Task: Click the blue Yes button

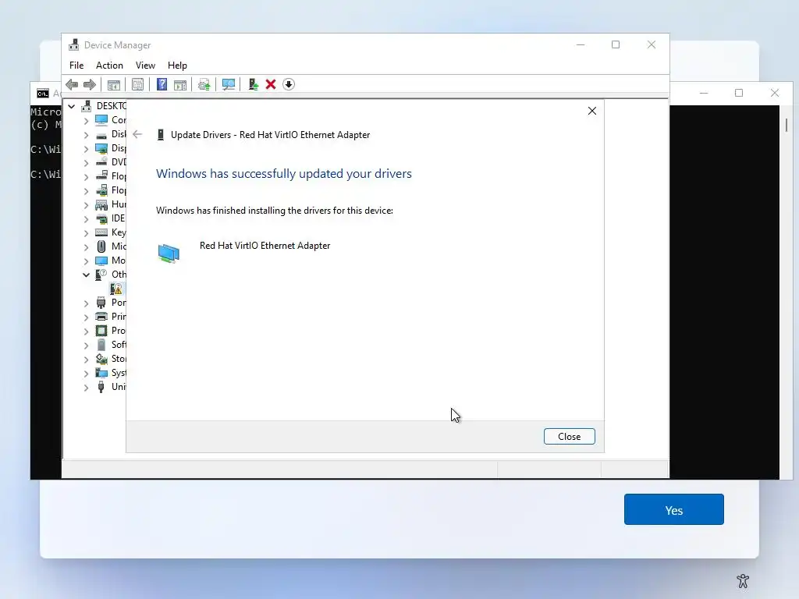Action: 673,509
